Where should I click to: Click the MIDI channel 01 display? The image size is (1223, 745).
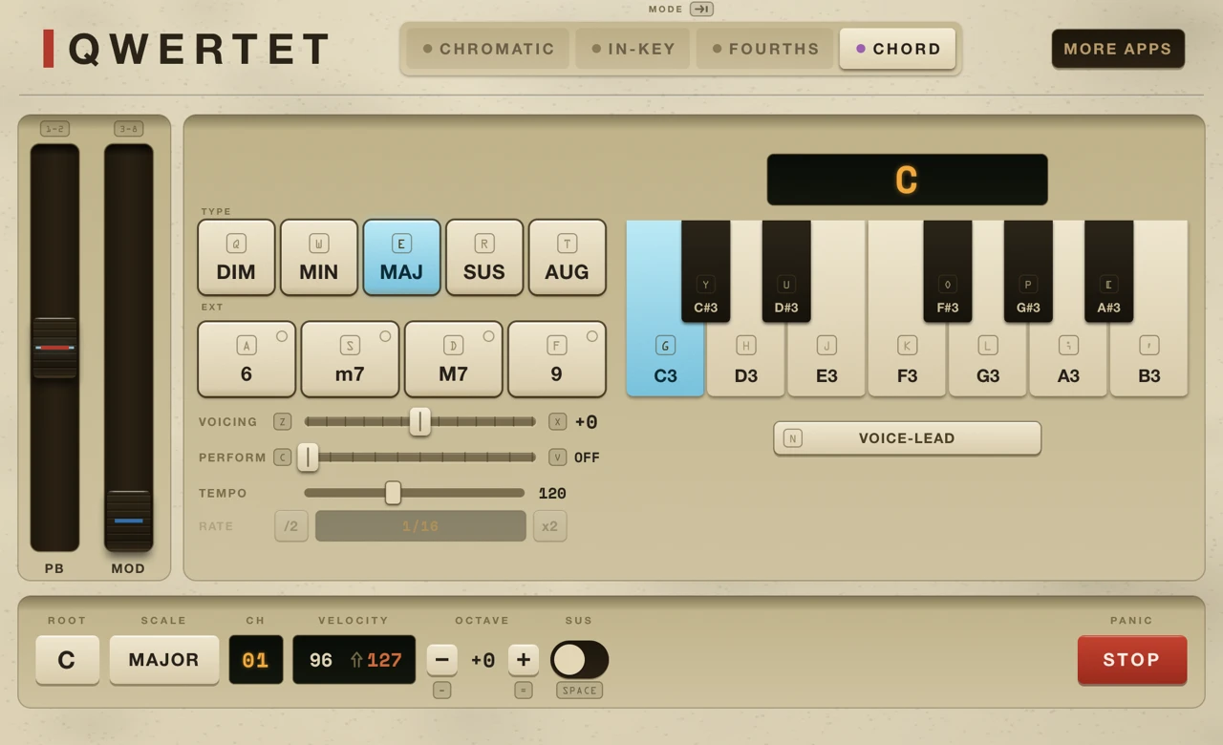pos(256,660)
